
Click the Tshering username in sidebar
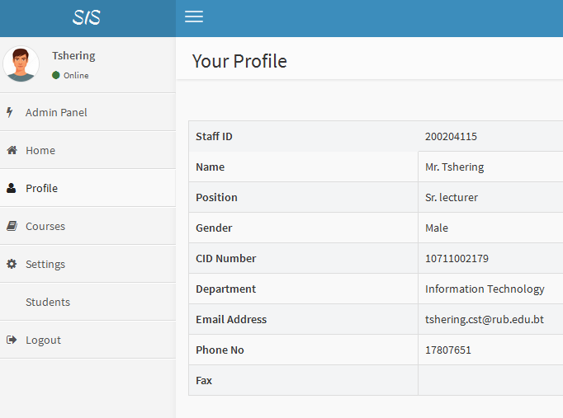(x=73, y=56)
